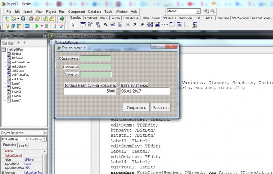Select the RadioButton component in palette

coord(142,25)
